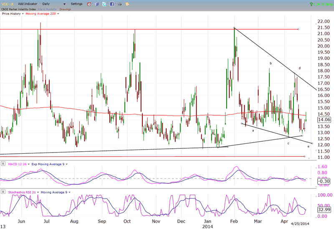This screenshot has width=334, height=229.
Task: Close the Stochastics RSI indicator panel
Action: pyautogui.click(x=3, y=192)
